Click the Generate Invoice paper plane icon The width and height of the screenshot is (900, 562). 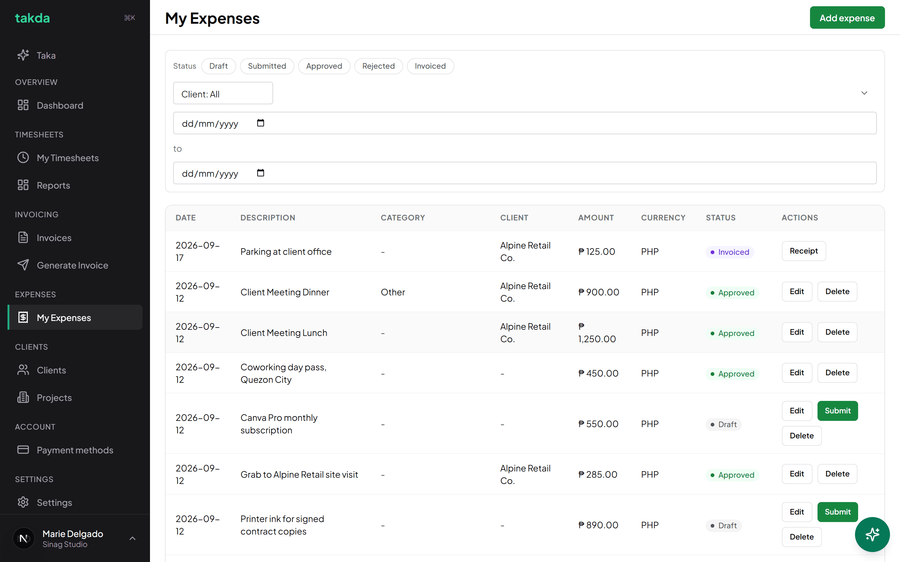point(23,265)
